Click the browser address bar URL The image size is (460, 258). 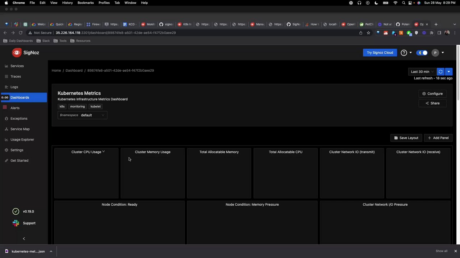coord(115,33)
